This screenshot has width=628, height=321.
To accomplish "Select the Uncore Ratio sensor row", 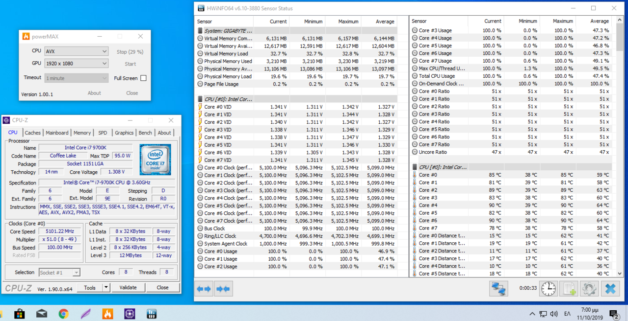I will coord(511,152).
